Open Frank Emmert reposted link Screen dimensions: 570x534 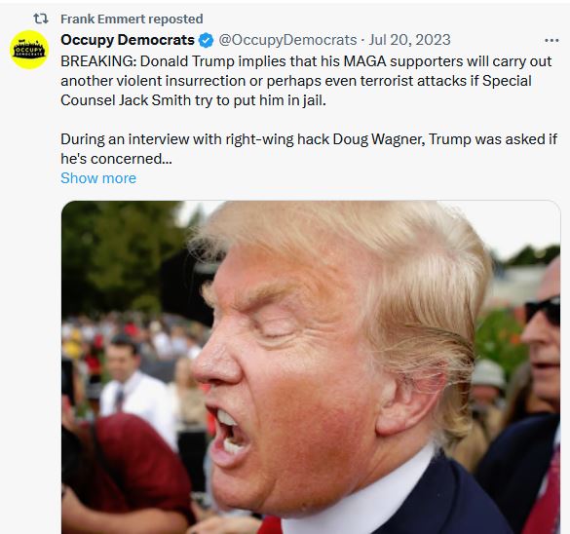(x=132, y=19)
